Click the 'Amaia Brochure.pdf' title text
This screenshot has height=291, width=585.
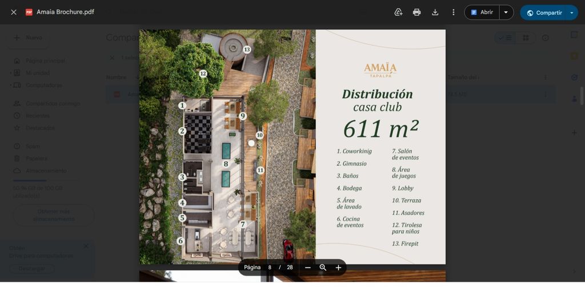coord(65,13)
